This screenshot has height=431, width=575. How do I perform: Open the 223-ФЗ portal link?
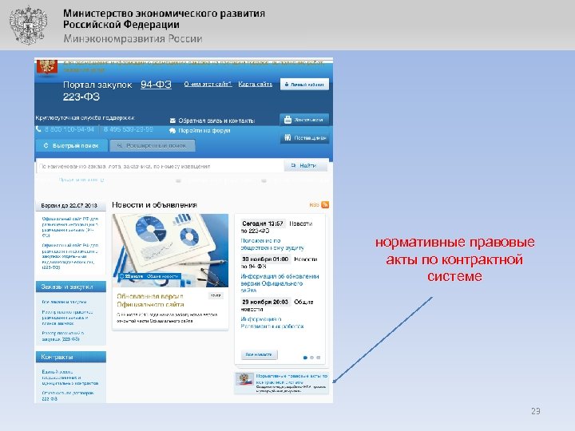click(81, 97)
